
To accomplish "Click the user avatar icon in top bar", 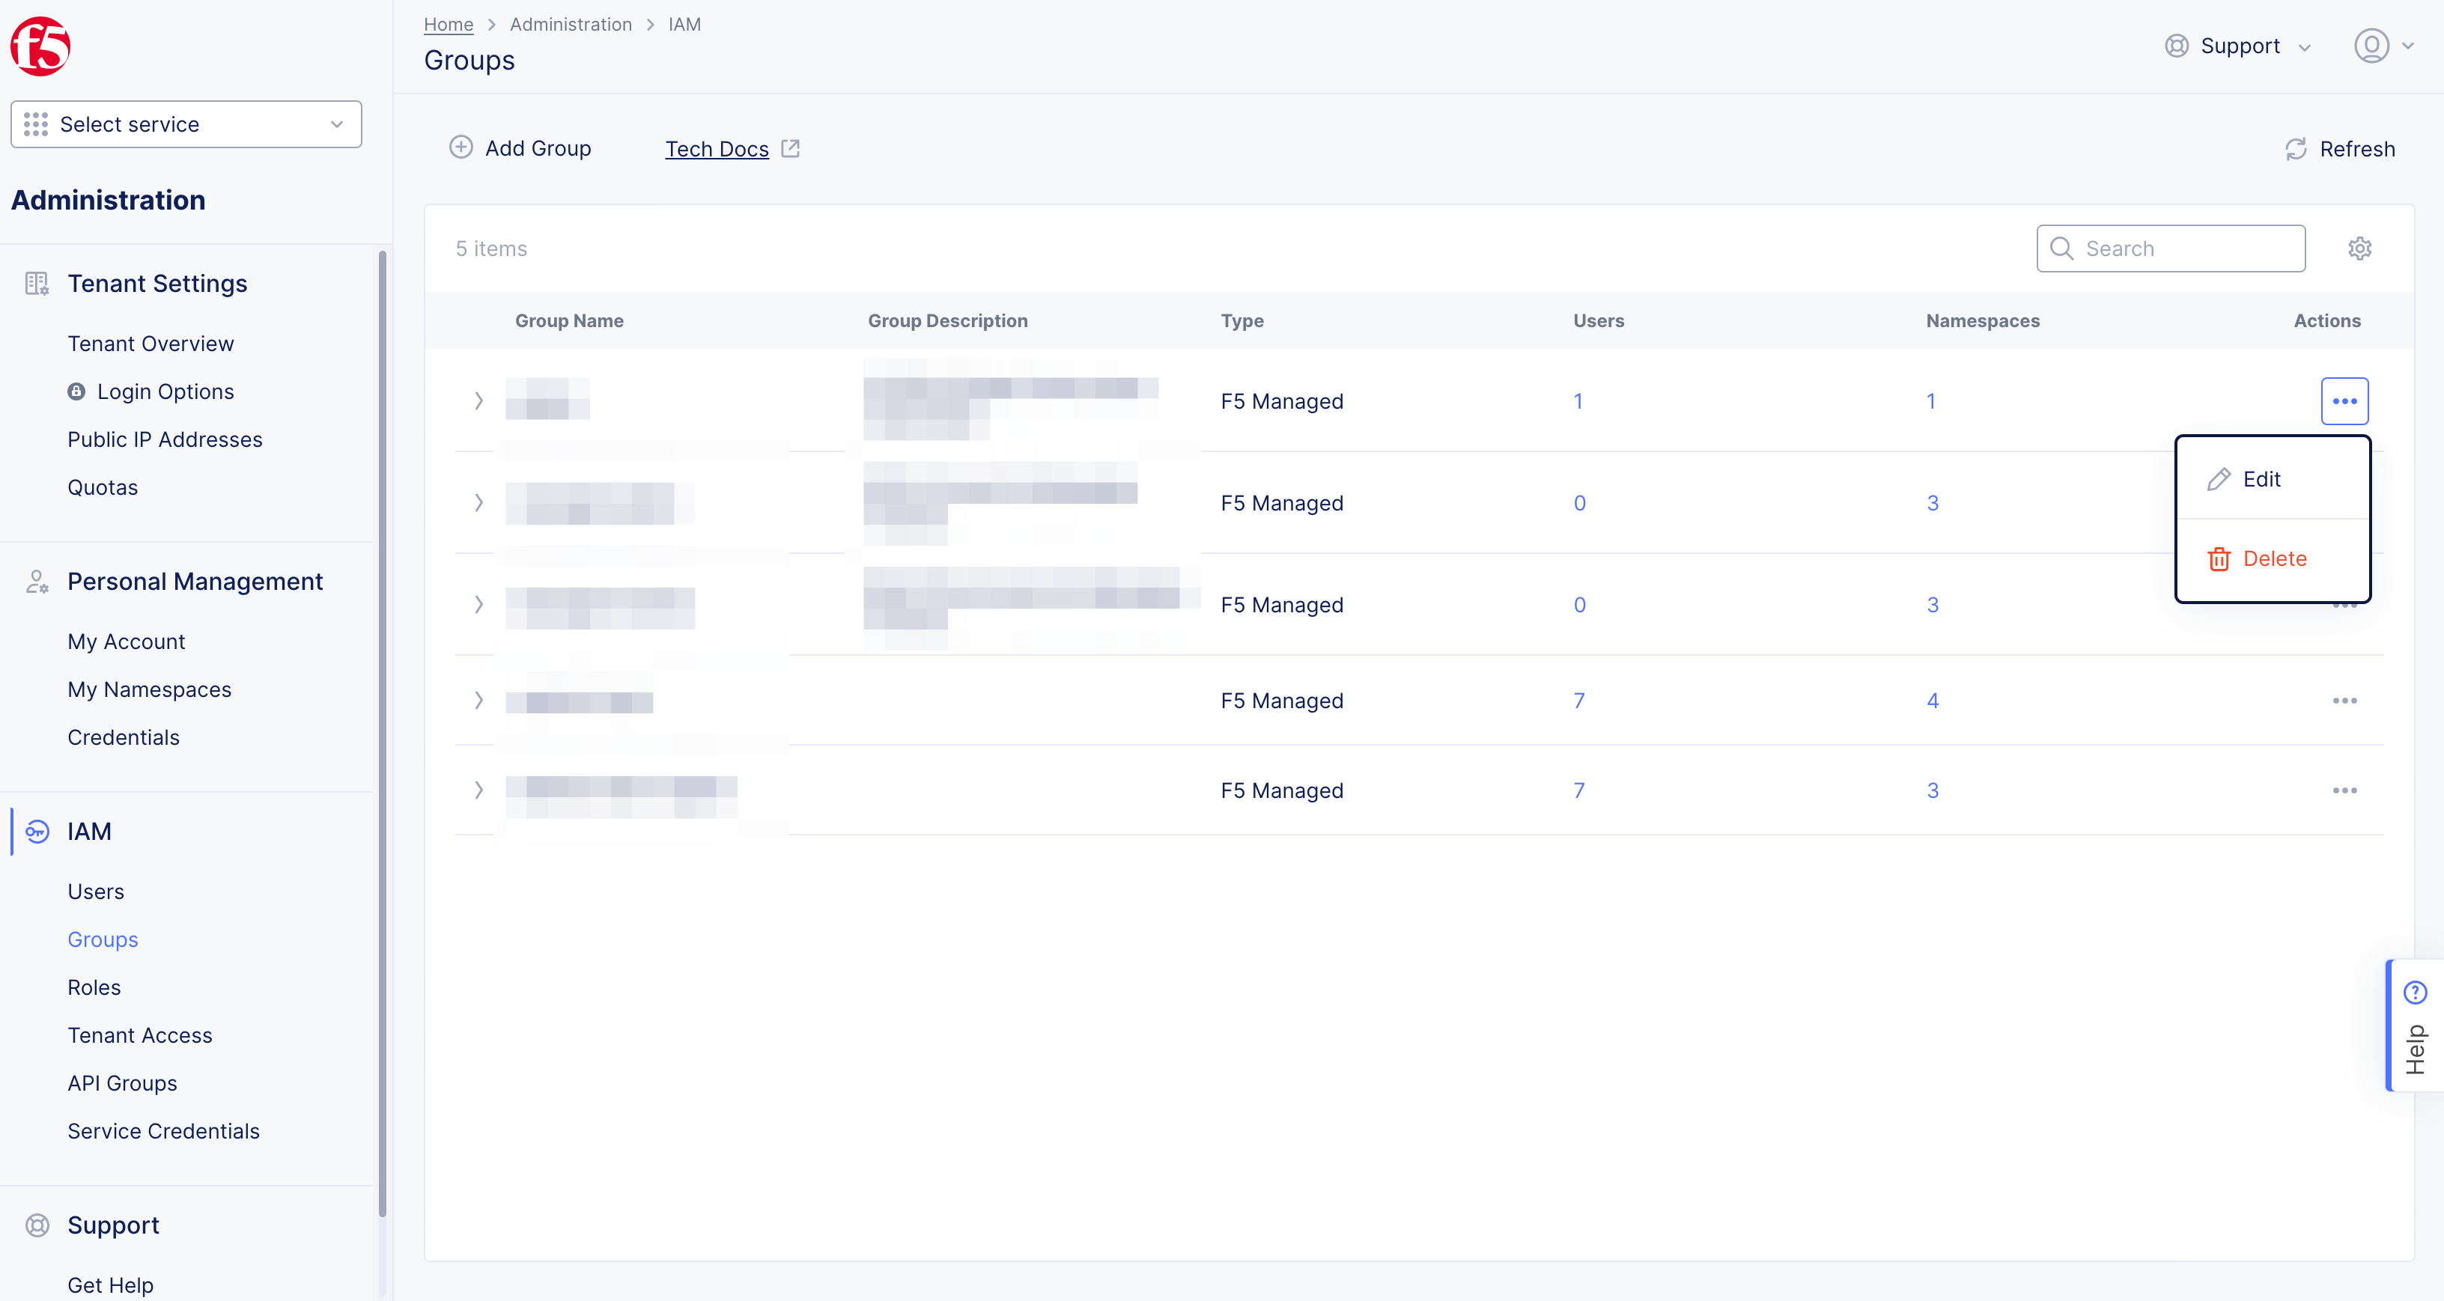I will click(x=2372, y=45).
